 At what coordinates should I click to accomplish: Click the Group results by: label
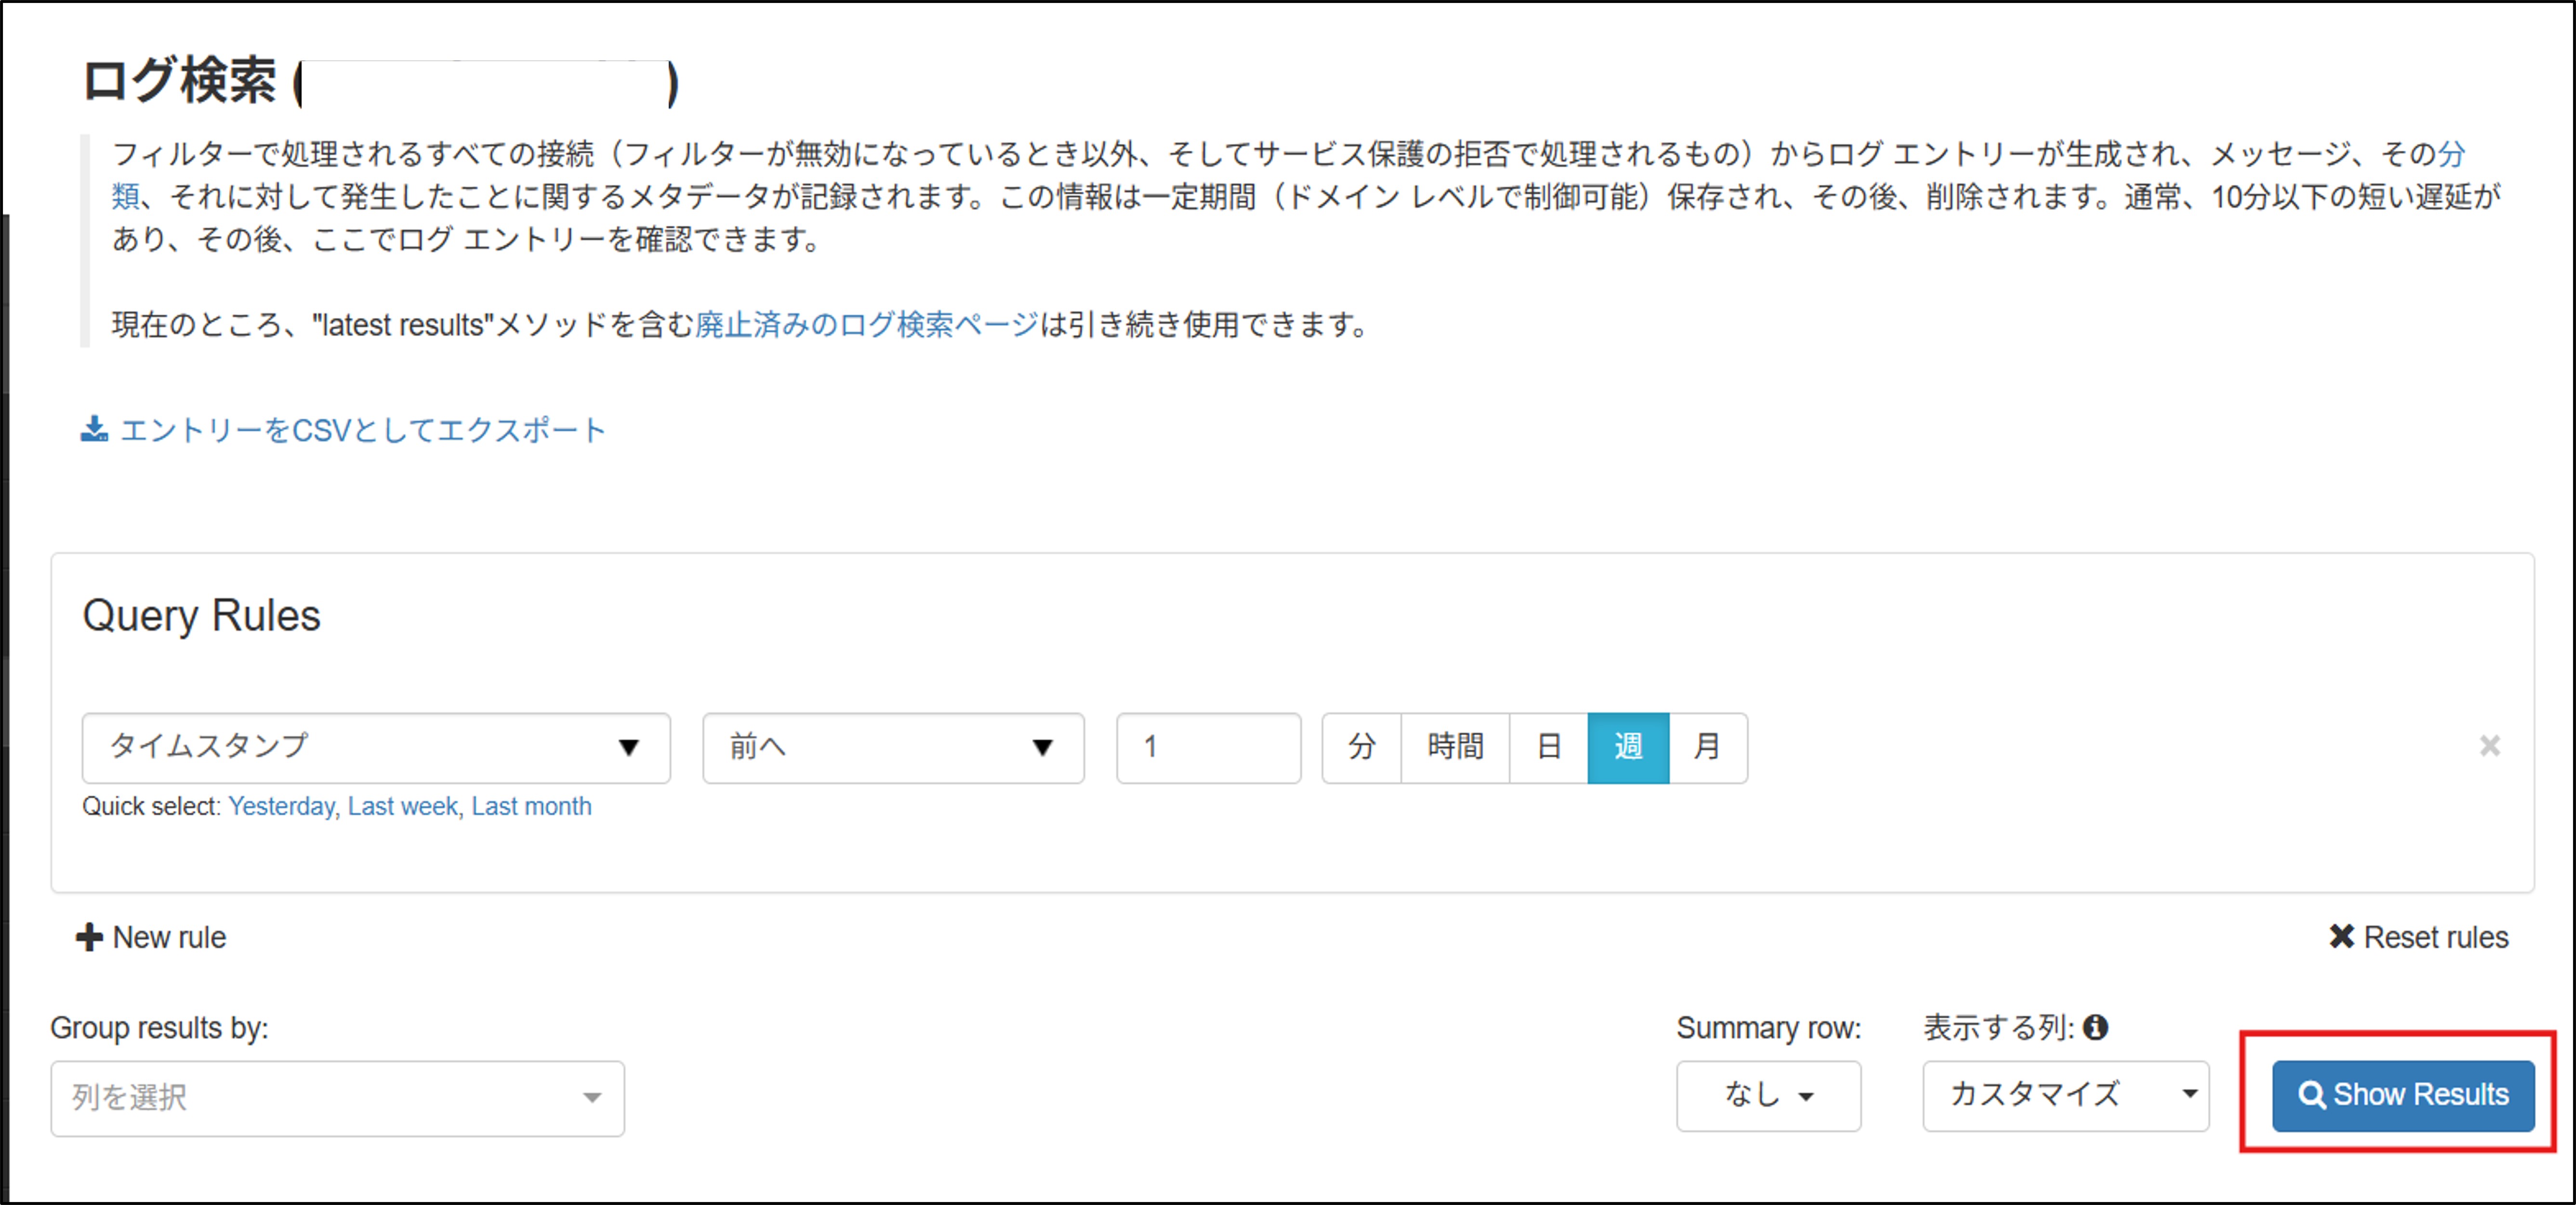(x=159, y=1028)
